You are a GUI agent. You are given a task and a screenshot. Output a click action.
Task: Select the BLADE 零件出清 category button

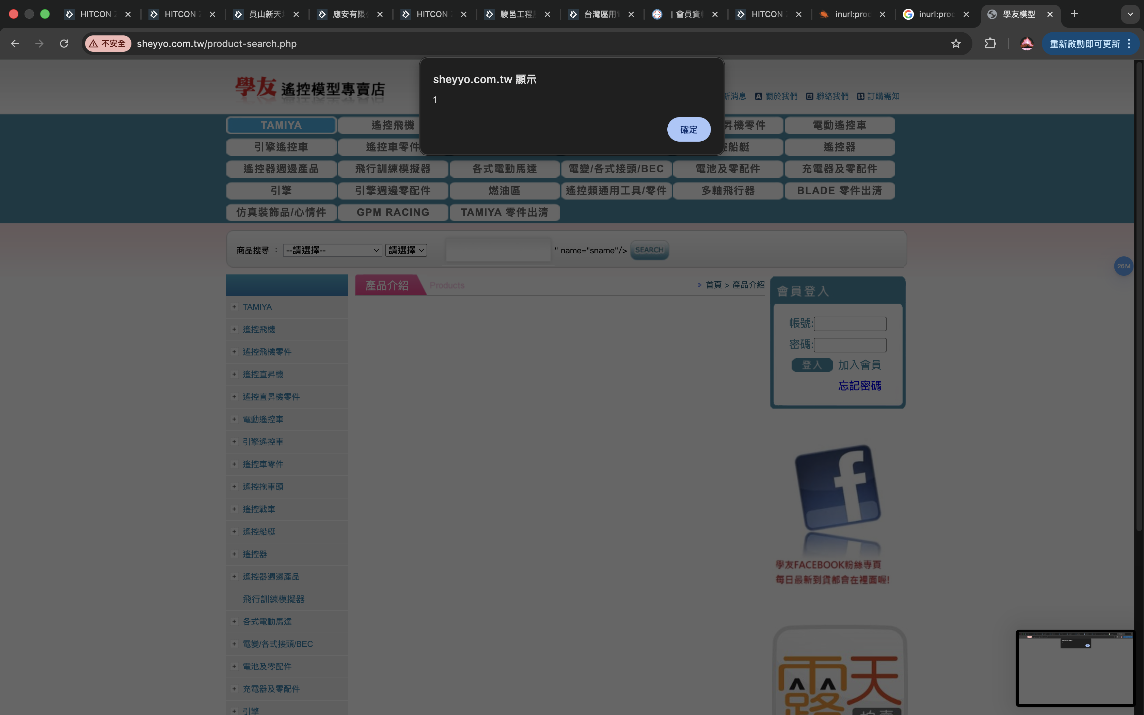(839, 190)
